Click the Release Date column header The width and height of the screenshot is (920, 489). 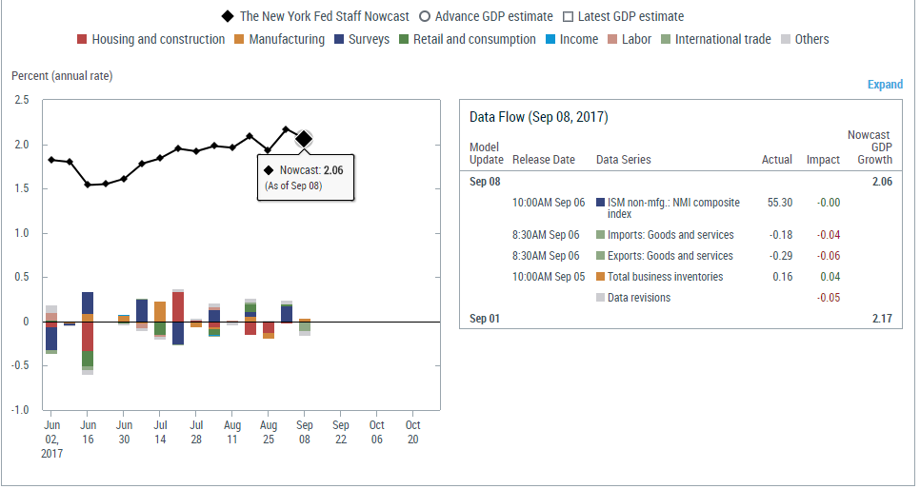pyautogui.click(x=543, y=160)
